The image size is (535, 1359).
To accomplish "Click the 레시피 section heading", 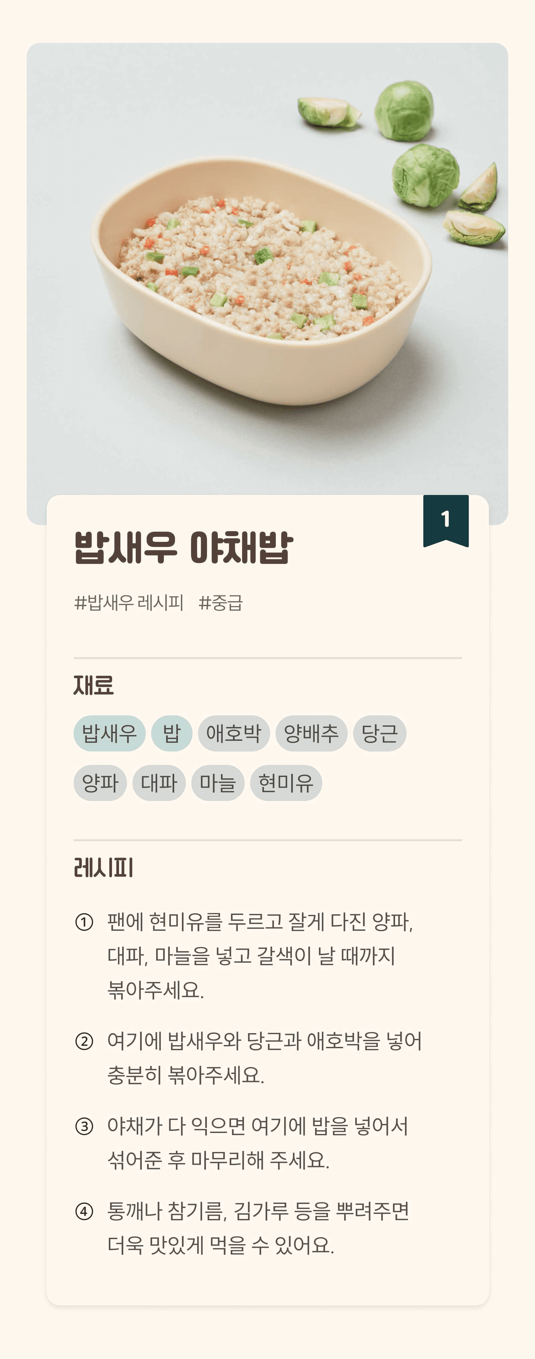I will click(x=104, y=868).
